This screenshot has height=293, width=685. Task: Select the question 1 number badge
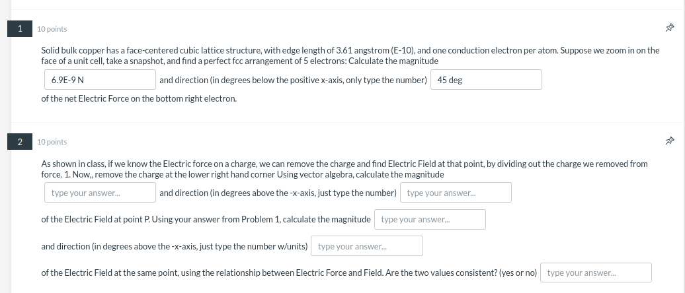[20, 28]
